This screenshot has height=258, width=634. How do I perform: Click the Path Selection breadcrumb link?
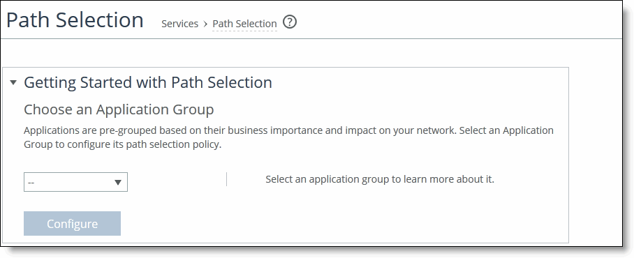[244, 24]
